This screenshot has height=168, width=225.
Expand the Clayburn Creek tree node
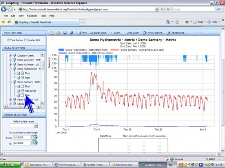coord(10,56)
